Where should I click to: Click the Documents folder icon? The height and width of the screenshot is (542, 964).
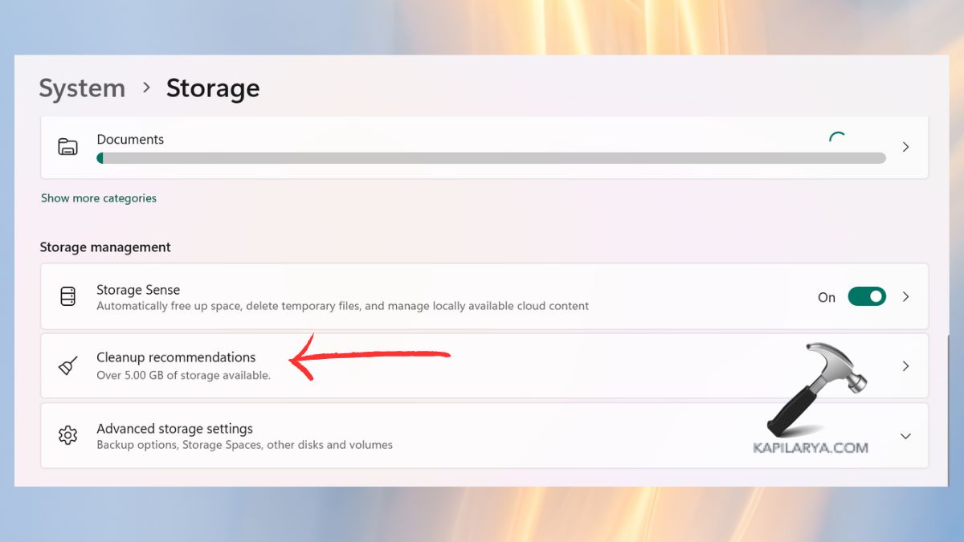click(68, 147)
